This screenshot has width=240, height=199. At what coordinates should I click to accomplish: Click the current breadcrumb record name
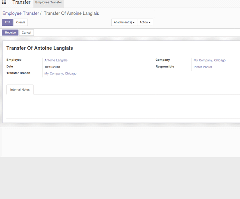point(71,13)
